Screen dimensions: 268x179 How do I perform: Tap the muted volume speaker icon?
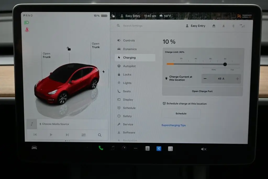(204, 149)
